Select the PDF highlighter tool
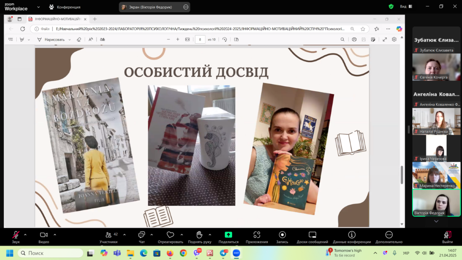The image size is (462, 260). 22,39
